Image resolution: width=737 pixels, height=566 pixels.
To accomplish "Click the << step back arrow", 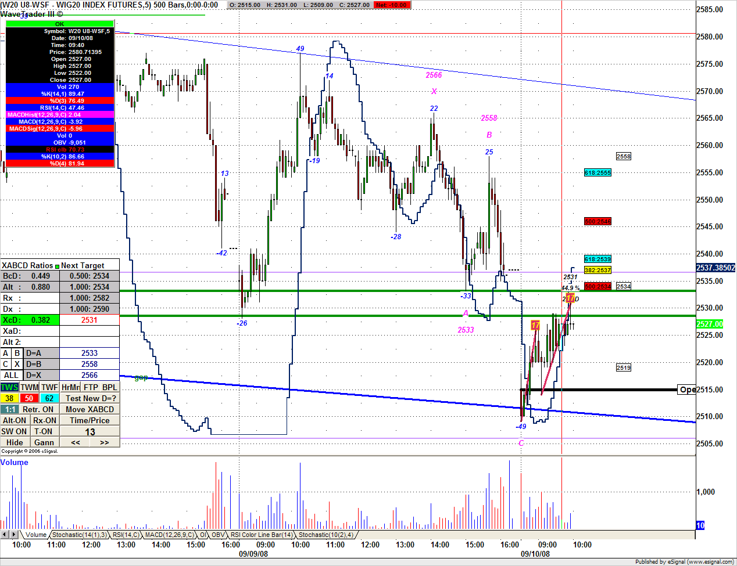I will coord(76,442).
